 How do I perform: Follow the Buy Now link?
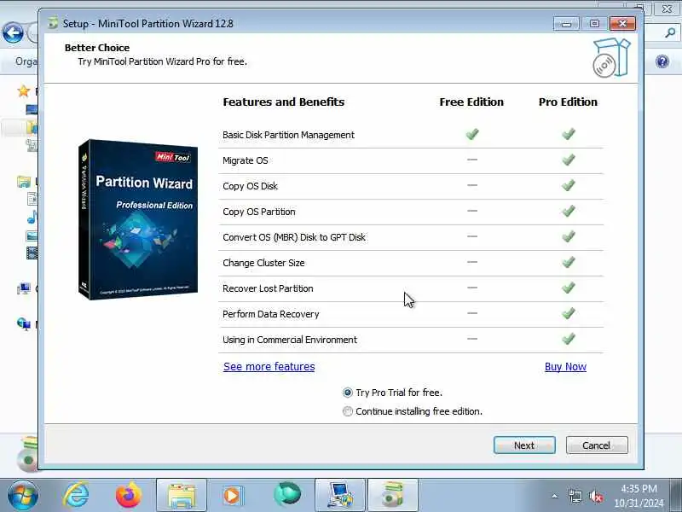pos(565,367)
